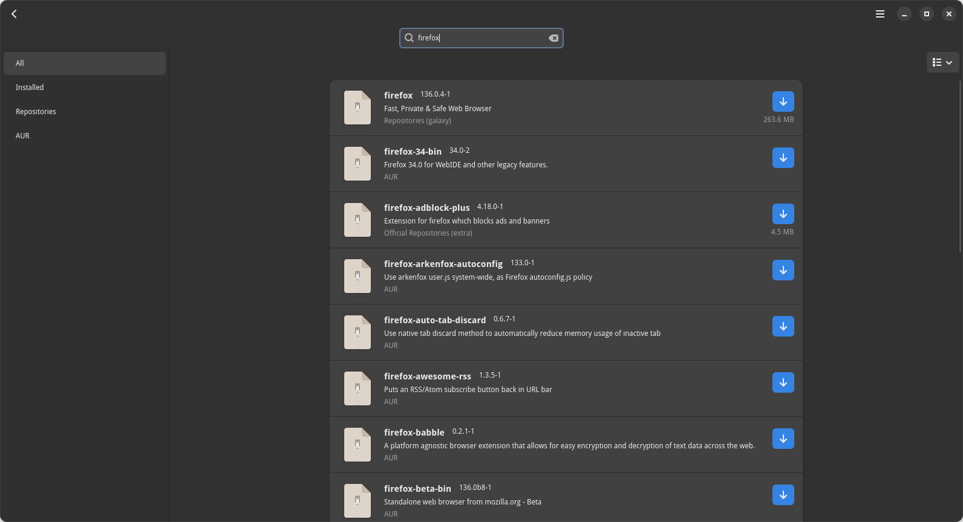963x522 pixels.
Task: Click the firefox-auto-tab-discard package archive icon
Action: [x=357, y=332]
